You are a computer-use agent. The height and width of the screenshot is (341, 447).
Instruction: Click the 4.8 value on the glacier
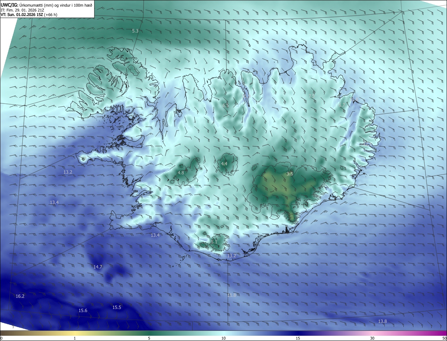pyautogui.click(x=181, y=173)
